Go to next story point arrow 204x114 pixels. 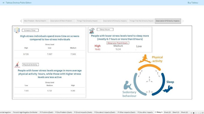(x=183, y=21)
